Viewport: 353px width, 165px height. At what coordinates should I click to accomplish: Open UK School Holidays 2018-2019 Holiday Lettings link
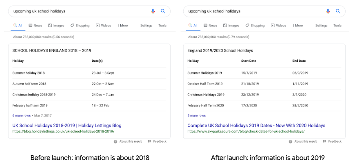pos(67,126)
